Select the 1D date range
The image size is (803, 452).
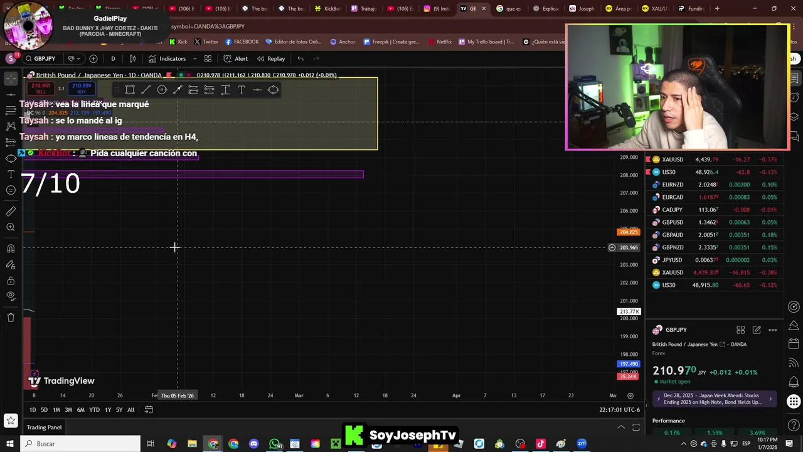33,410
